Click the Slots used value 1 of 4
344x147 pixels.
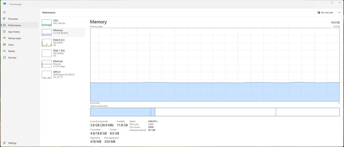151,124
